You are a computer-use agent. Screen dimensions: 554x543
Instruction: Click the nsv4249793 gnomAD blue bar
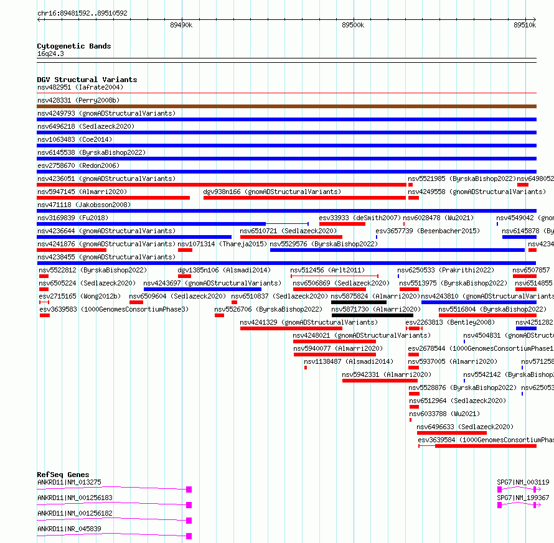pos(286,119)
